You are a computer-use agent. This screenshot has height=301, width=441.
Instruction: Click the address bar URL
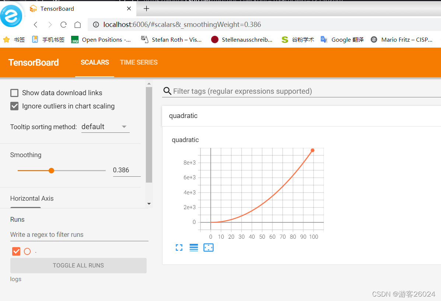[x=182, y=25]
